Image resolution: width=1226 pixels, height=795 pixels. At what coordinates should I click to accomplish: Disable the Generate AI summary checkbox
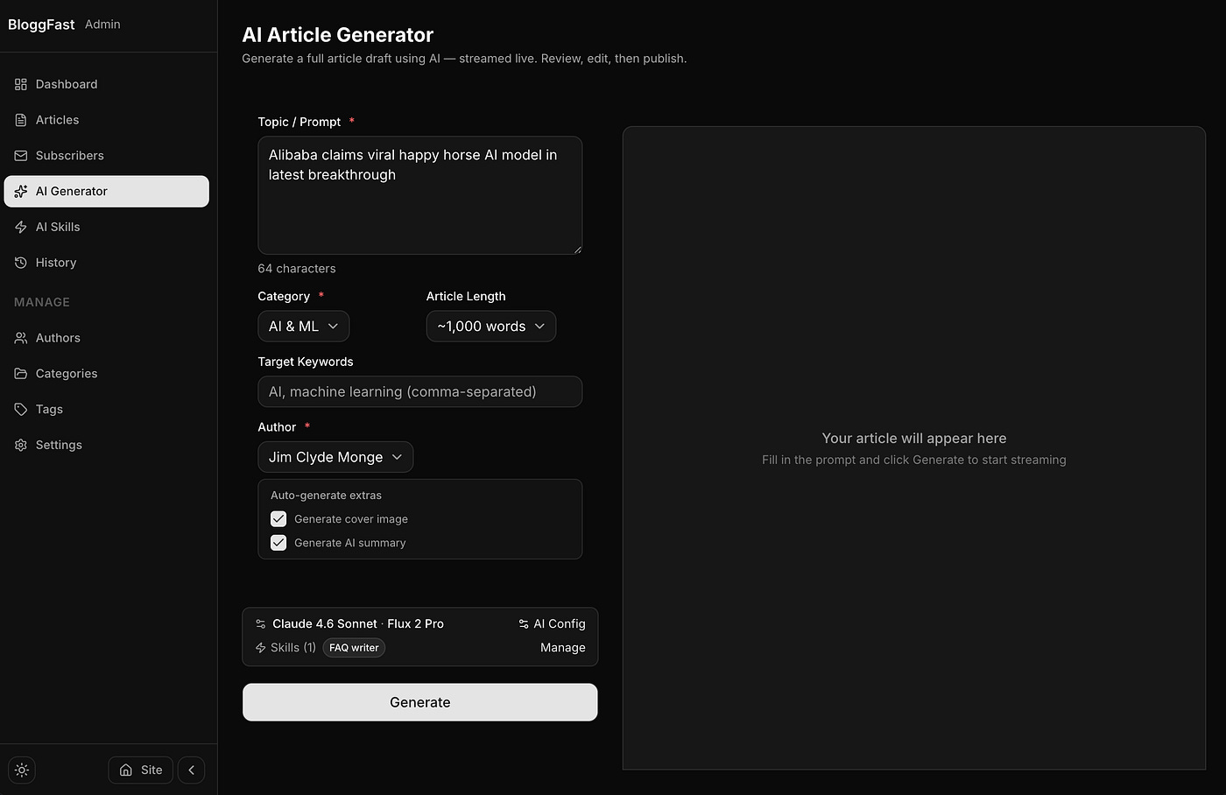click(278, 542)
